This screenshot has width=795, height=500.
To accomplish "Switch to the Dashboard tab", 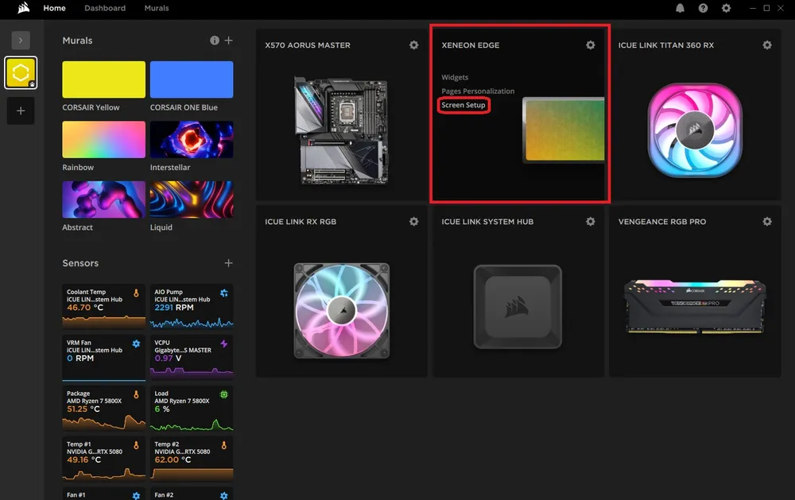I will tap(105, 8).
